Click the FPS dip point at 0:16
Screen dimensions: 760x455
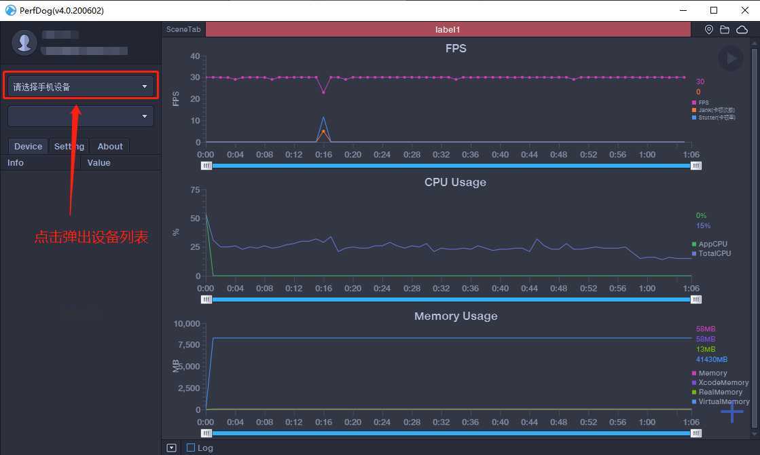[x=323, y=92]
